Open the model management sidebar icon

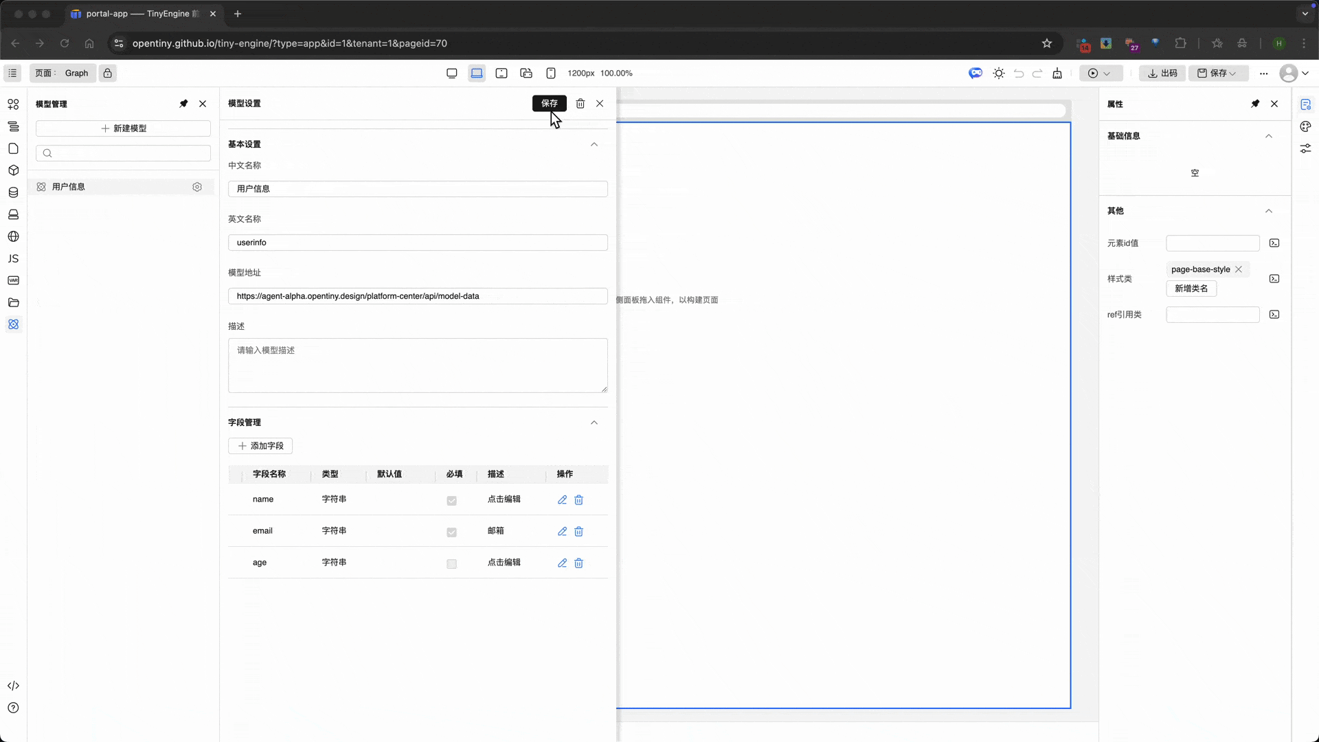(13, 324)
